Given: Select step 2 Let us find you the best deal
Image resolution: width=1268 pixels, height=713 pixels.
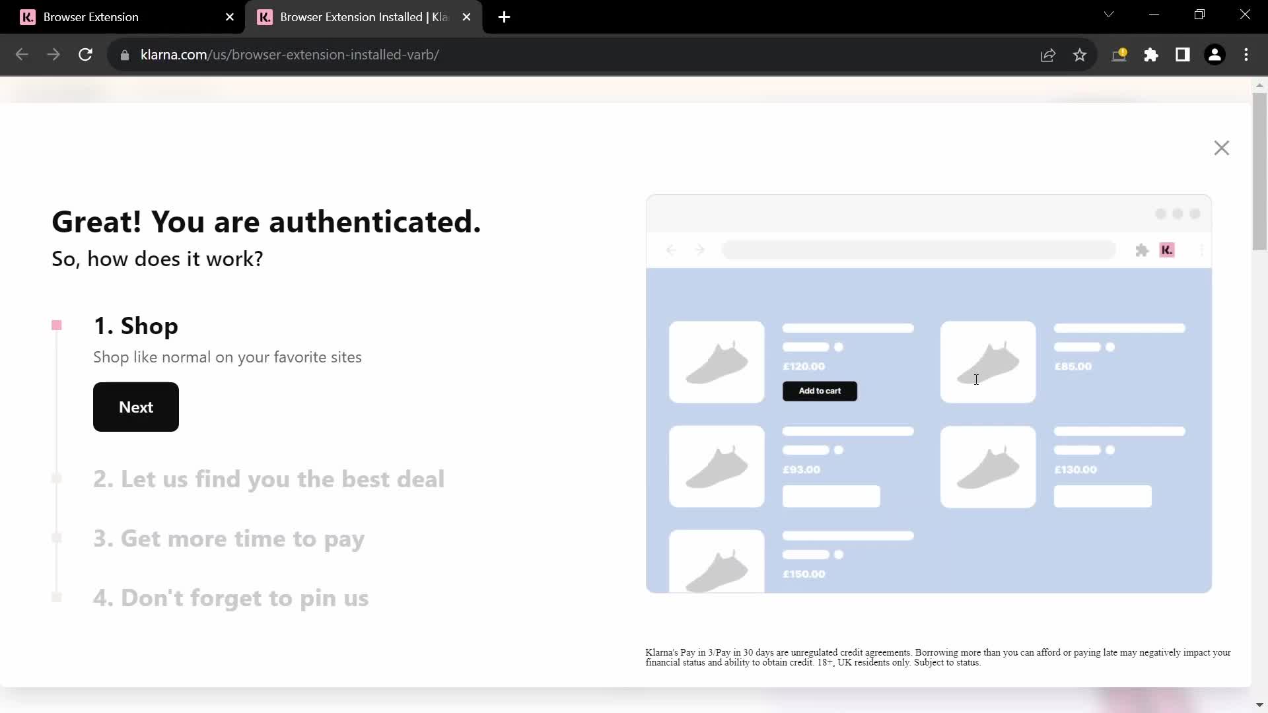Looking at the screenshot, I should tap(269, 479).
